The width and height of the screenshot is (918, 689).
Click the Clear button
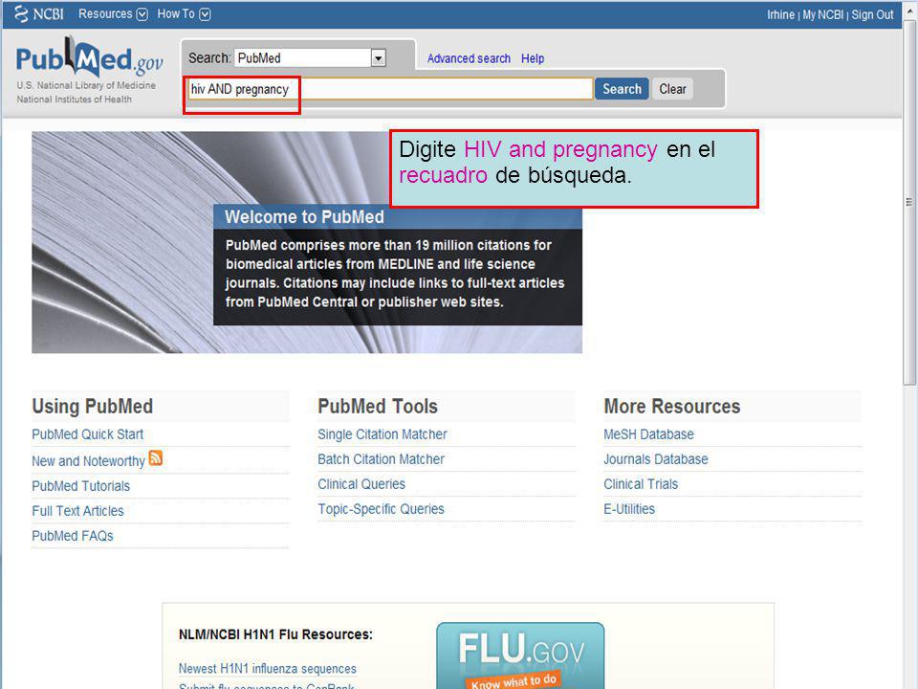tap(672, 89)
